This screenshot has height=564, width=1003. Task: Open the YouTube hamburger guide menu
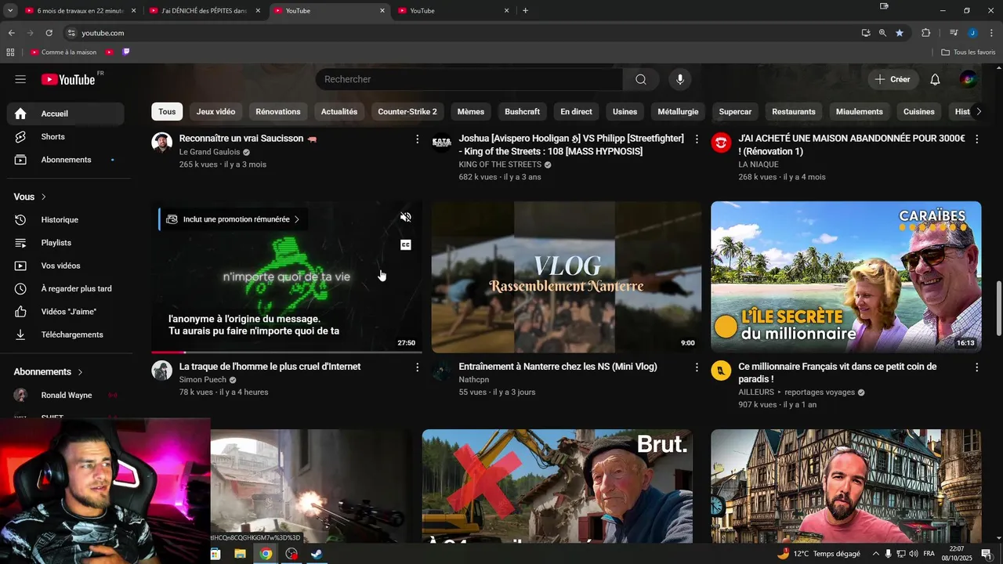pyautogui.click(x=20, y=79)
